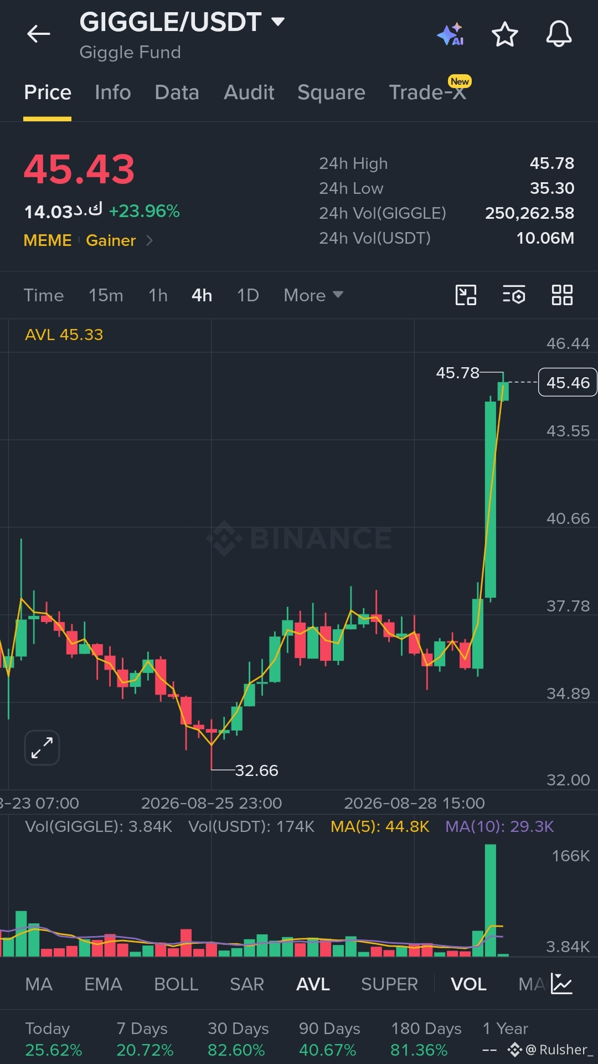The image size is (598, 1064).
Task: Toggle the SAR indicator
Action: click(x=247, y=984)
